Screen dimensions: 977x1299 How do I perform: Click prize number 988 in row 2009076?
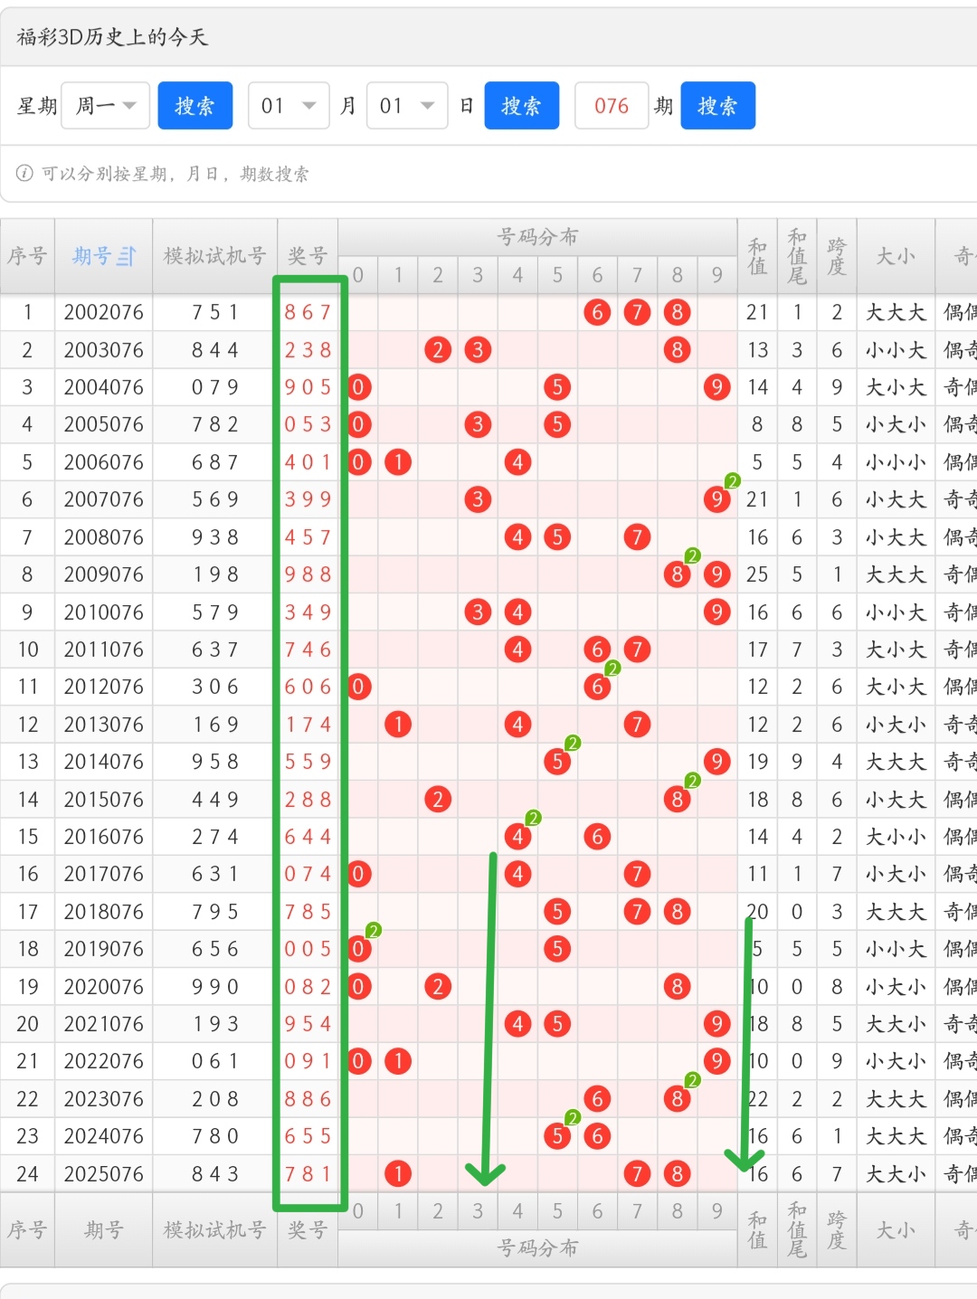point(308,574)
